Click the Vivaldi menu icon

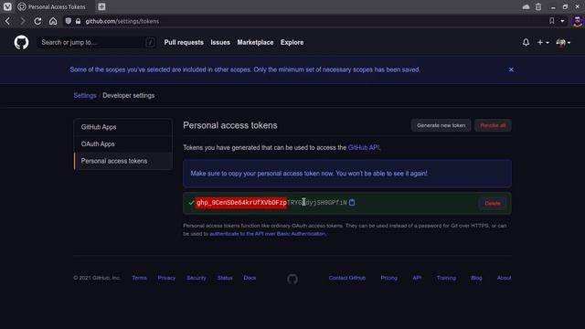point(7,6)
